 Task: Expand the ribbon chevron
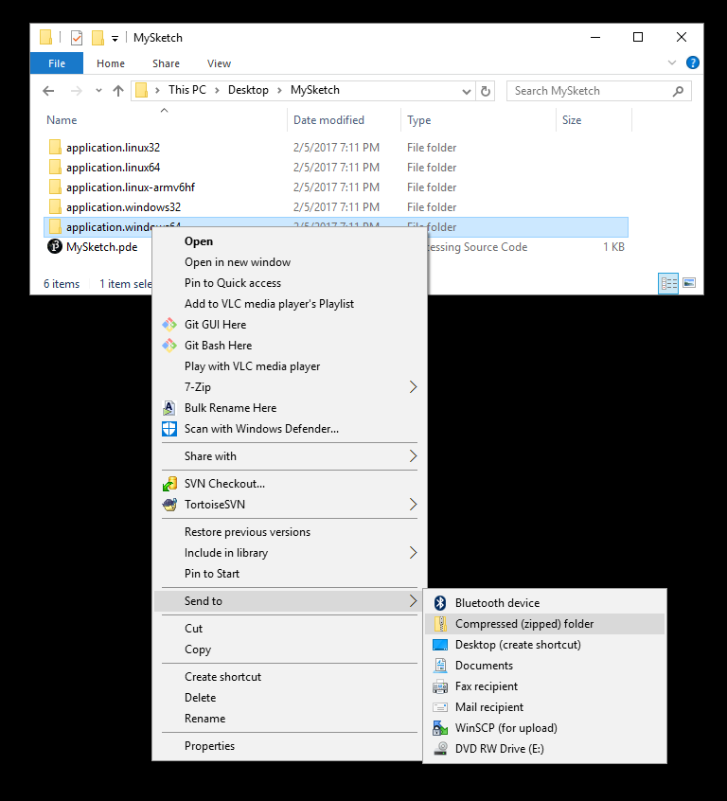click(672, 62)
